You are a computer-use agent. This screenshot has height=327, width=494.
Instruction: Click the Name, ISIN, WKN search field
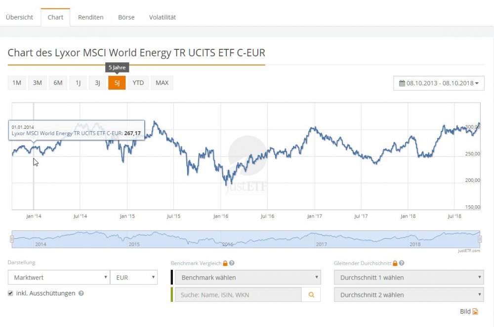(238, 294)
